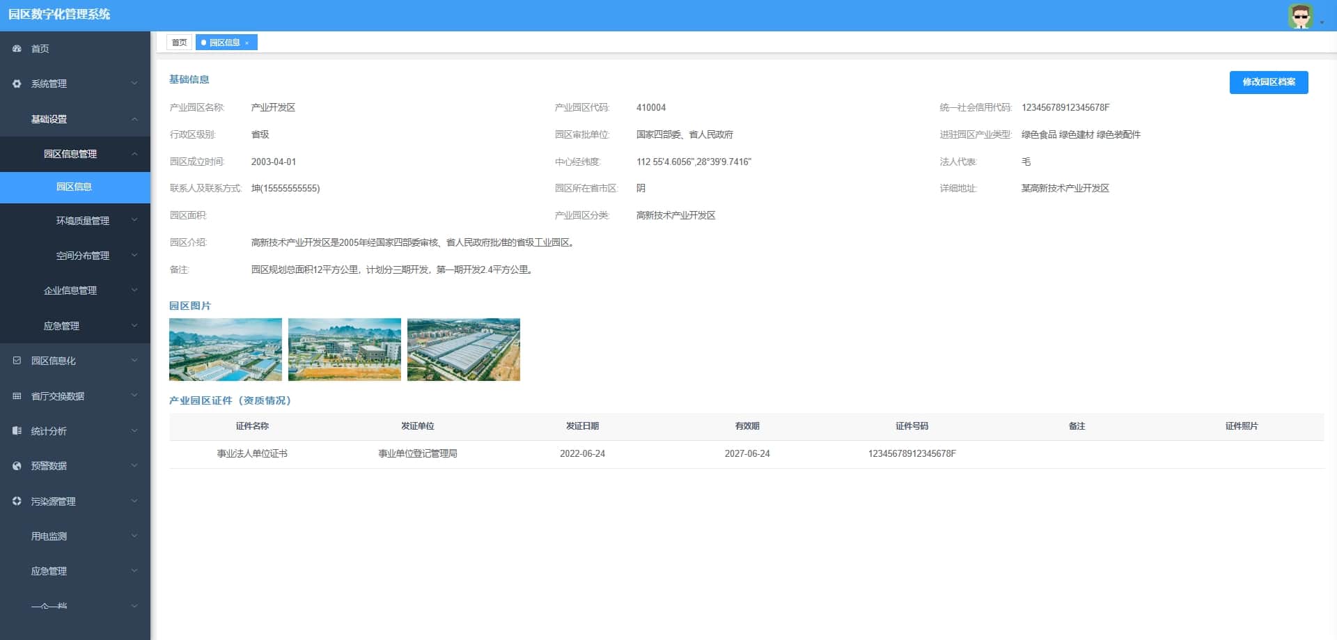Click the address value 某高新技术产业开发区
The image size is (1337, 640).
point(1065,189)
